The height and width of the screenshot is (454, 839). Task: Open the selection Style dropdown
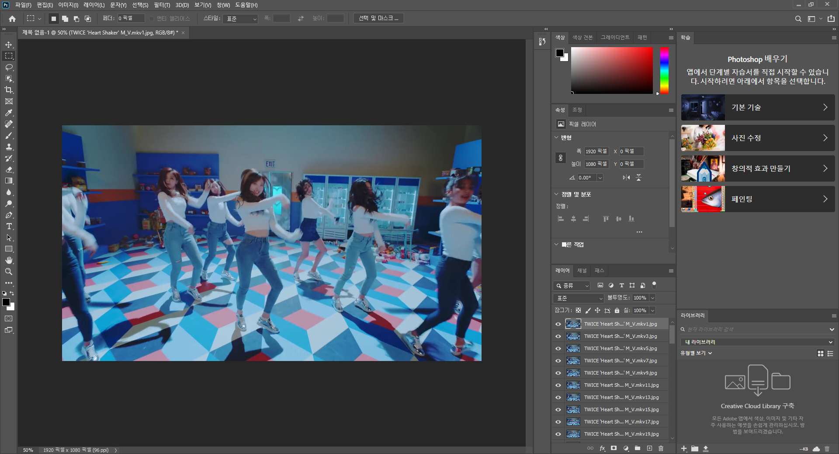(240, 18)
